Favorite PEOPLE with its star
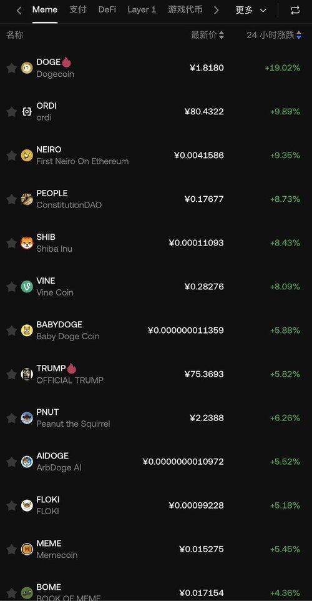Image resolution: width=312 pixels, height=601 pixels. tap(11, 199)
